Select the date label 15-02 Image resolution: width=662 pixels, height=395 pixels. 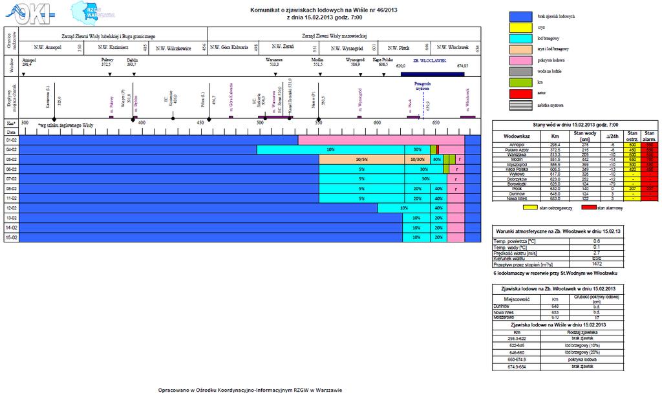(12, 237)
